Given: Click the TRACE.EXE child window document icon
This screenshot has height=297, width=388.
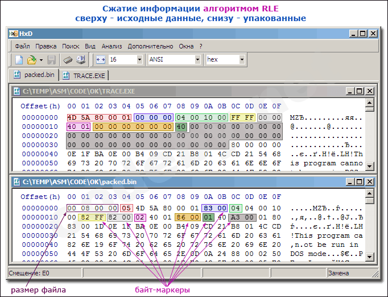Looking at the screenshot, I should pos(17,91).
